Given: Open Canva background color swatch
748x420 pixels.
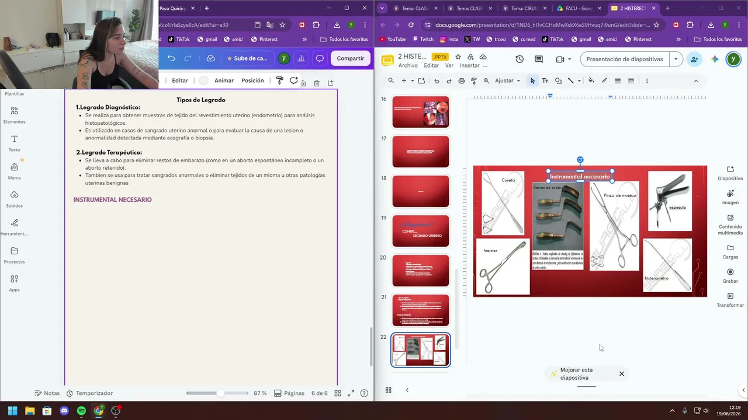Looking at the screenshot, I should 203,80.
